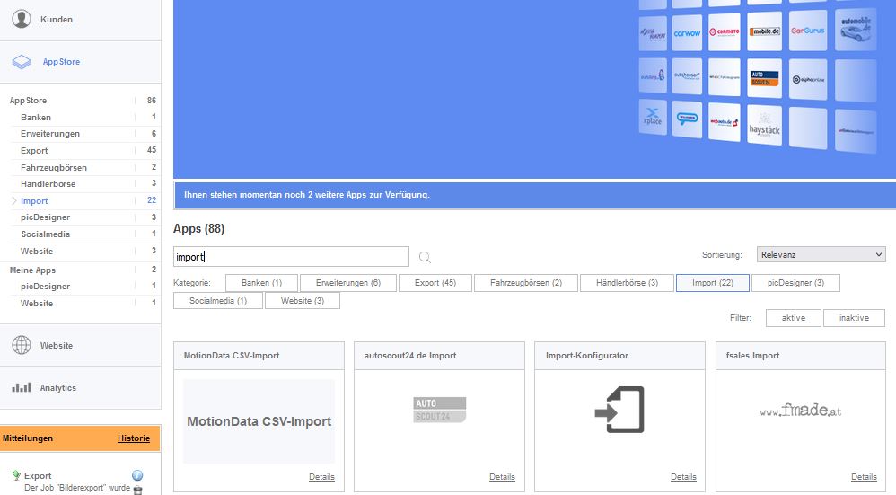Delete the Export message via trash icon
The width and height of the screenshot is (896, 495).
coord(137,490)
